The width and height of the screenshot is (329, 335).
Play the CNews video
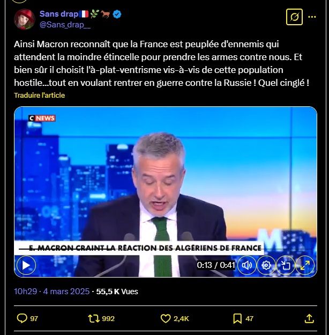(26, 265)
